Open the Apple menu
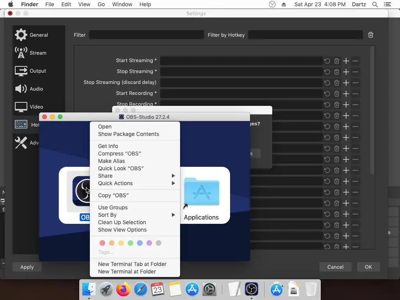 [11, 4]
